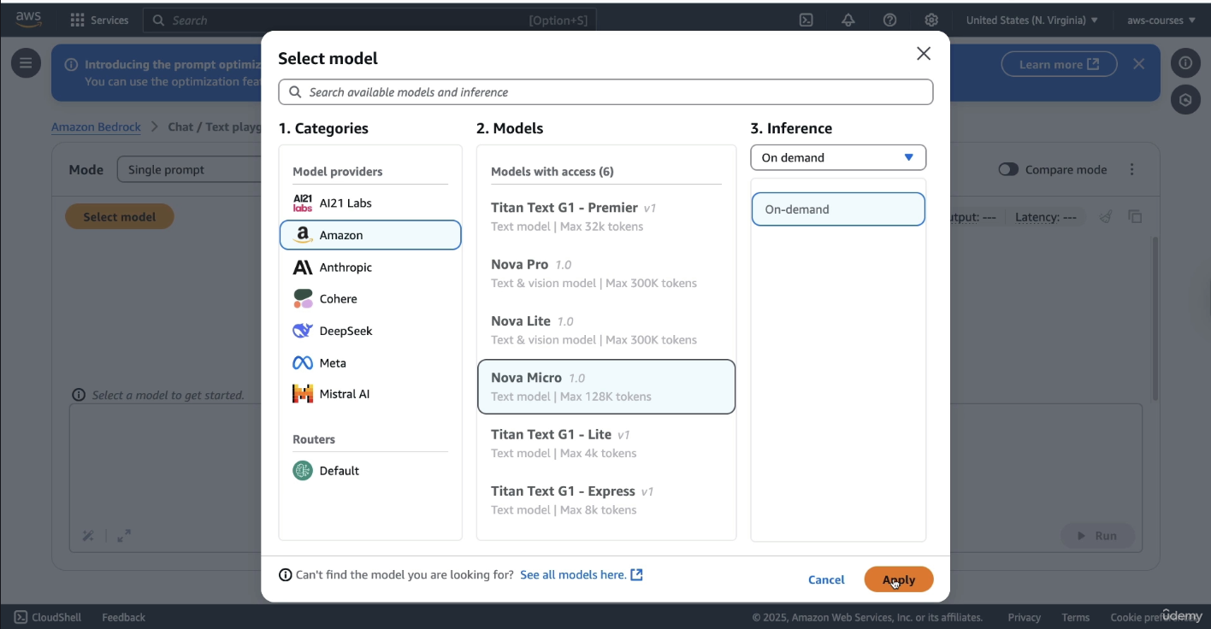Select the Anthropic provider
This screenshot has width=1211, height=629.
[x=370, y=267]
